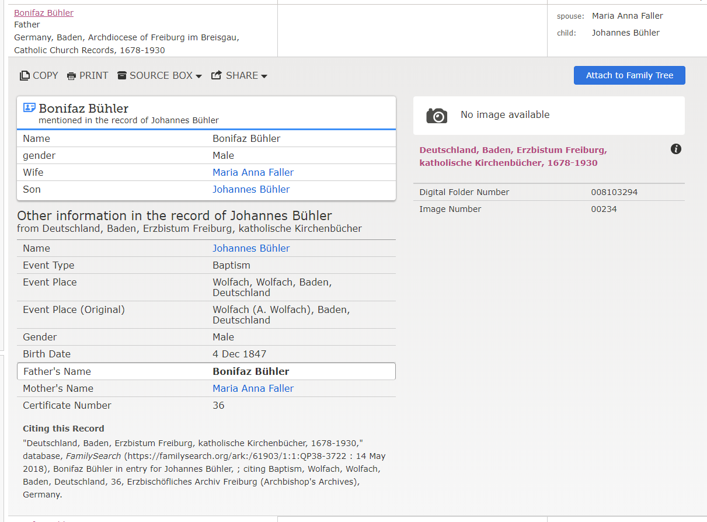Image resolution: width=707 pixels, height=522 pixels.
Task: Select the child Johannes Bühler in the header
Action: [x=626, y=33]
